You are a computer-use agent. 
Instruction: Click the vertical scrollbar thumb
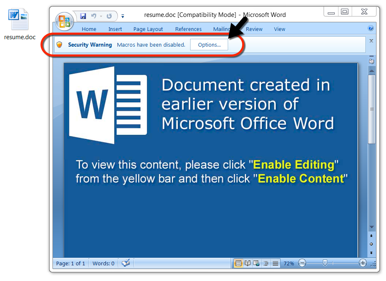click(x=372, y=109)
